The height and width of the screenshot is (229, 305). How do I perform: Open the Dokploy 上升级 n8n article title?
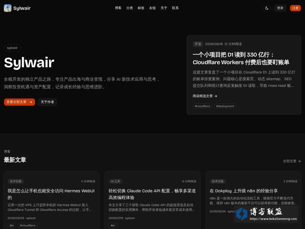coord(244,191)
